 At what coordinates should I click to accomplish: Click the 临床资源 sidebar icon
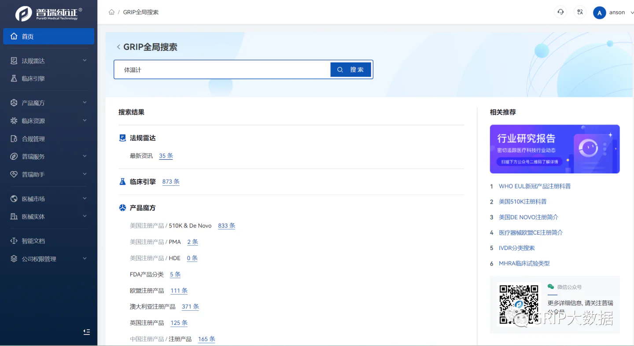[14, 121]
